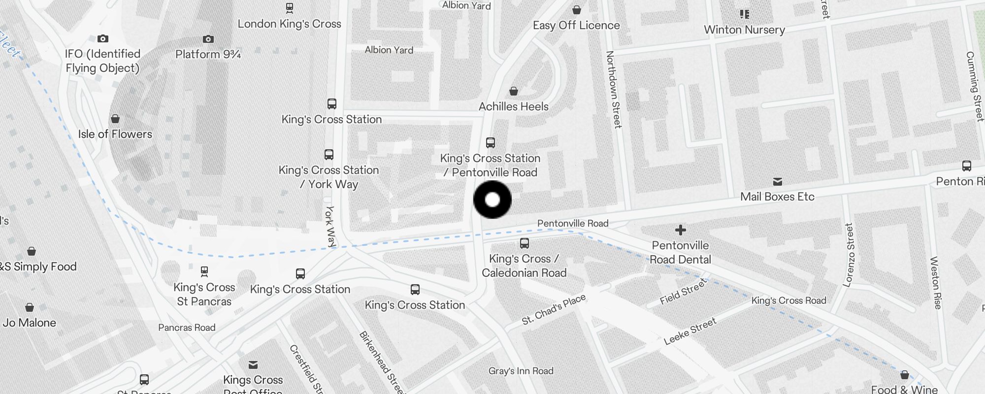Select the Achilles Heels shopping icon
Viewport: 985px width, 394px height.
514,91
